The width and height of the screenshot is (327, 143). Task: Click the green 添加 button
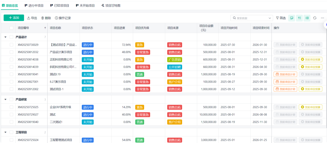coord(14,18)
